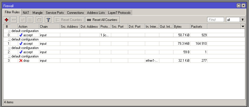Click the X disable rule icon
The width and height of the screenshot is (249, 107).
click(x=30, y=20)
